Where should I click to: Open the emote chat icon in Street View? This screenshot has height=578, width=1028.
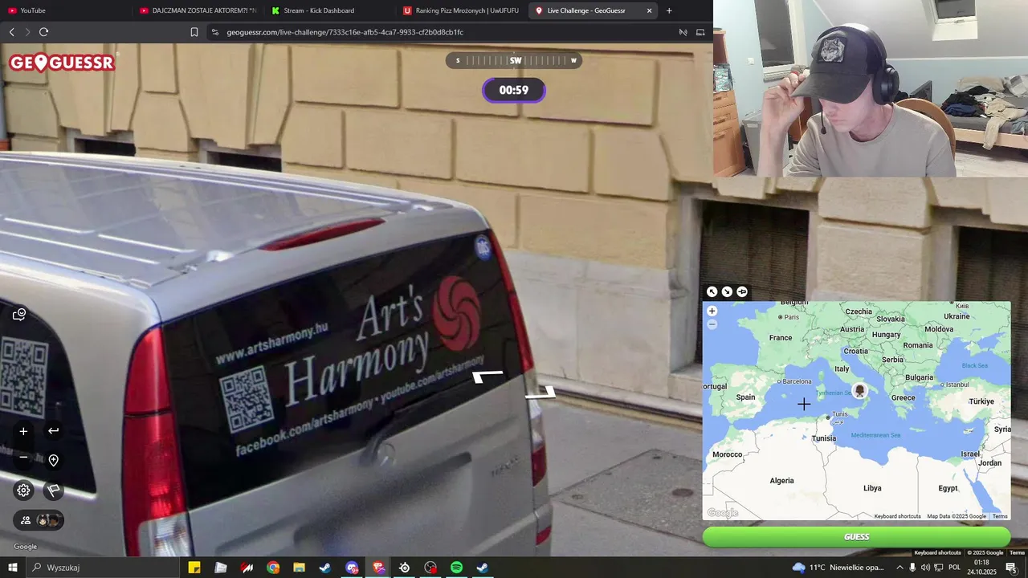point(20,315)
